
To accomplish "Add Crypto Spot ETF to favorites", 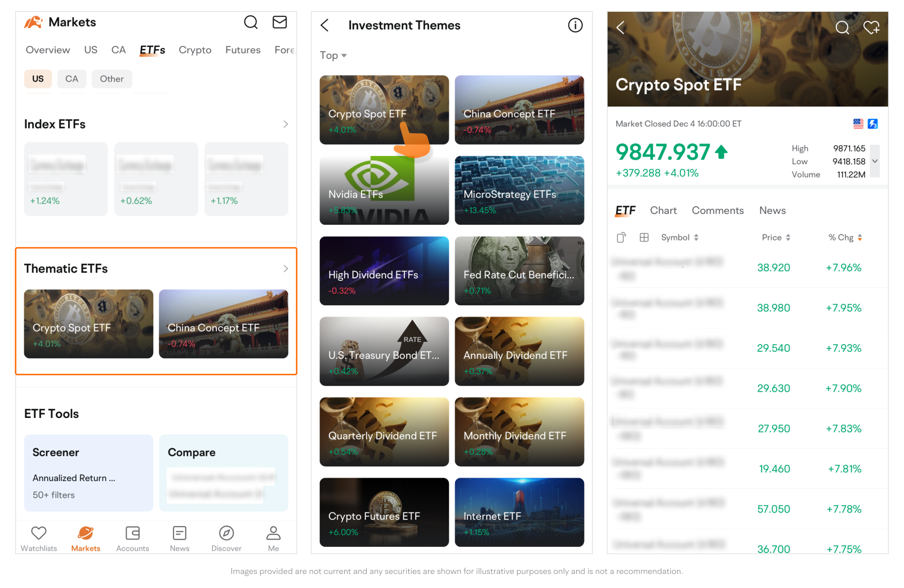I will (x=871, y=28).
